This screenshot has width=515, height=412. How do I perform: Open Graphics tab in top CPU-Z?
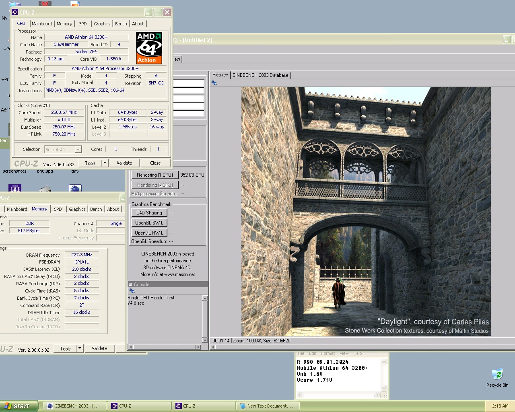point(102,24)
